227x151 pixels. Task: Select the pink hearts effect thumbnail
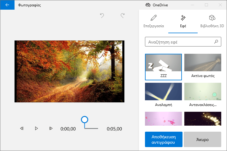coord(163,119)
